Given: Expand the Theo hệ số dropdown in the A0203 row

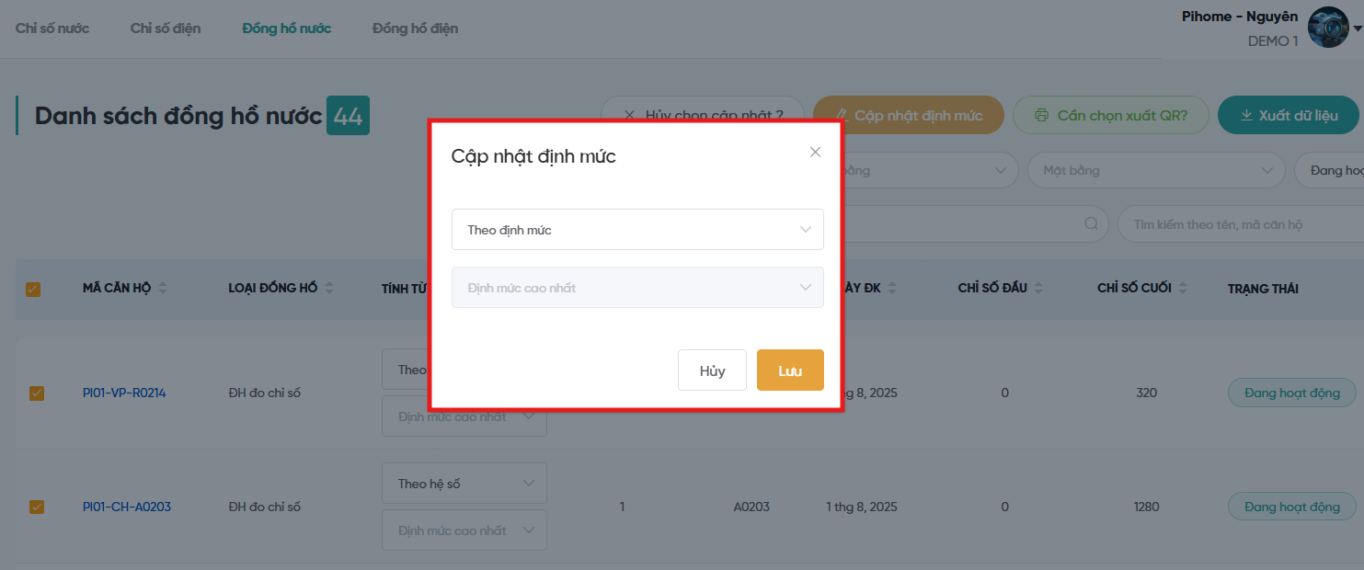Looking at the screenshot, I should 464,484.
